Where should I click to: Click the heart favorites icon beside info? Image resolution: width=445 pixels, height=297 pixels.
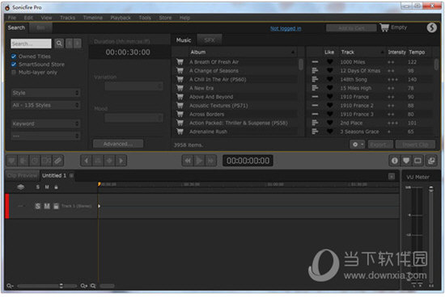(x=406, y=161)
